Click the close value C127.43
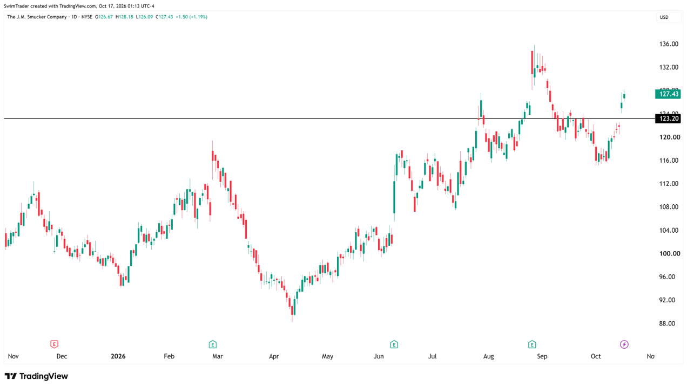The width and height of the screenshot is (687, 388). click(x=164, y=17)
